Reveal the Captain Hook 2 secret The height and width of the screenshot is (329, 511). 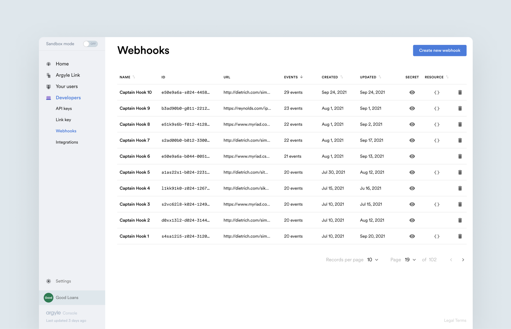click(x=412, y=220)
